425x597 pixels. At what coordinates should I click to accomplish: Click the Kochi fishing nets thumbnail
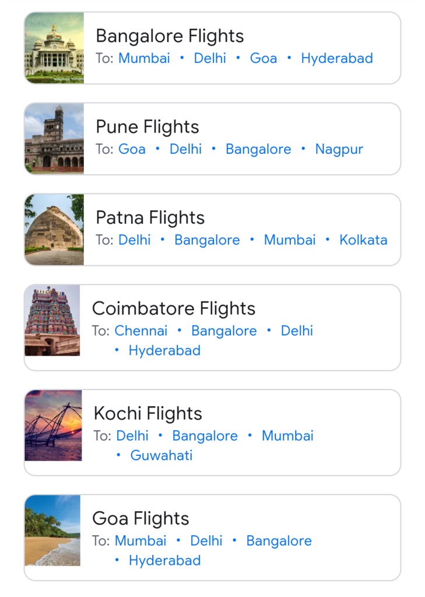(x=53, y=426)
